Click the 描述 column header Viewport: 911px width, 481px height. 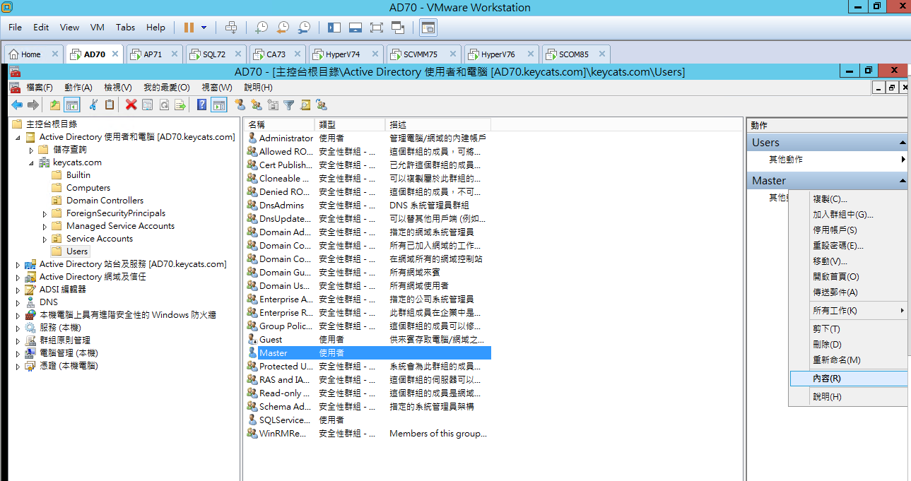click(x=439, y=124)
